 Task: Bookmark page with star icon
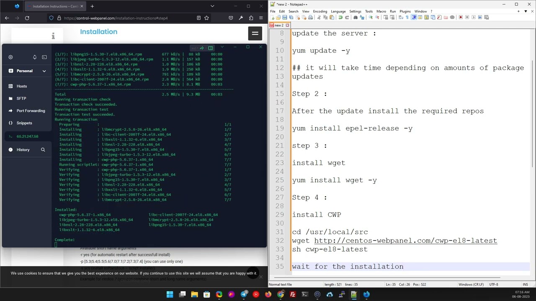[206, 18]
